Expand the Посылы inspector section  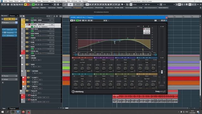[9, 76]
